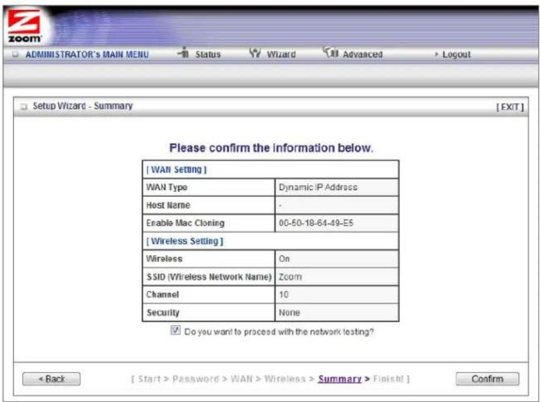Click 'Please confirm the information below' heading
This screenshot has width=540, height=402.
271,148
